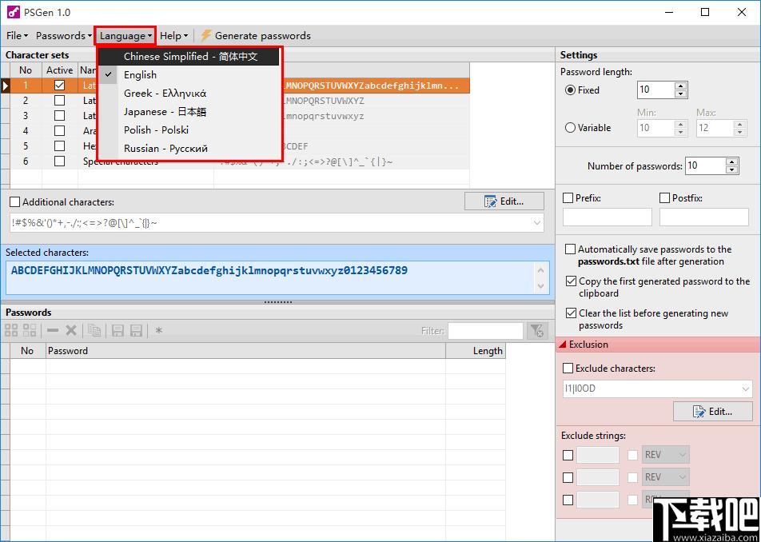Viewport: 761px width, 542px height.
Task: Check the Exclude characters checkbox
Action: (x=568, y=369)
